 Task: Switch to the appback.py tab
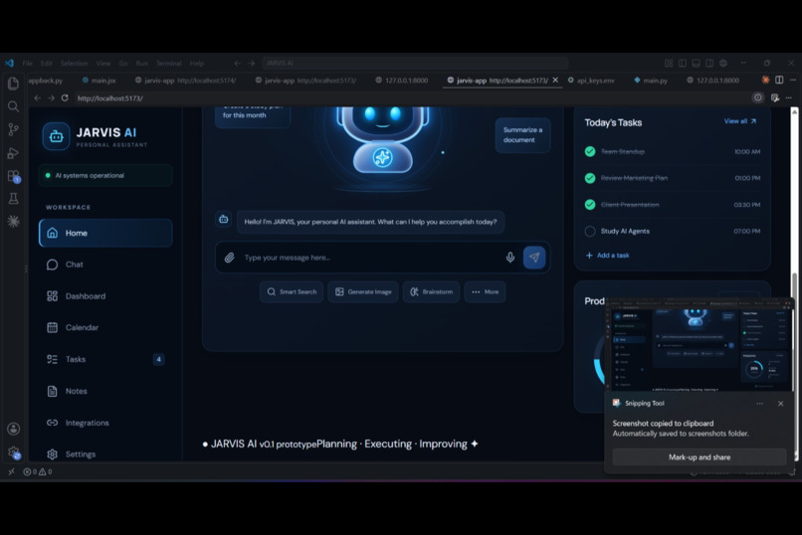[46, 81]
